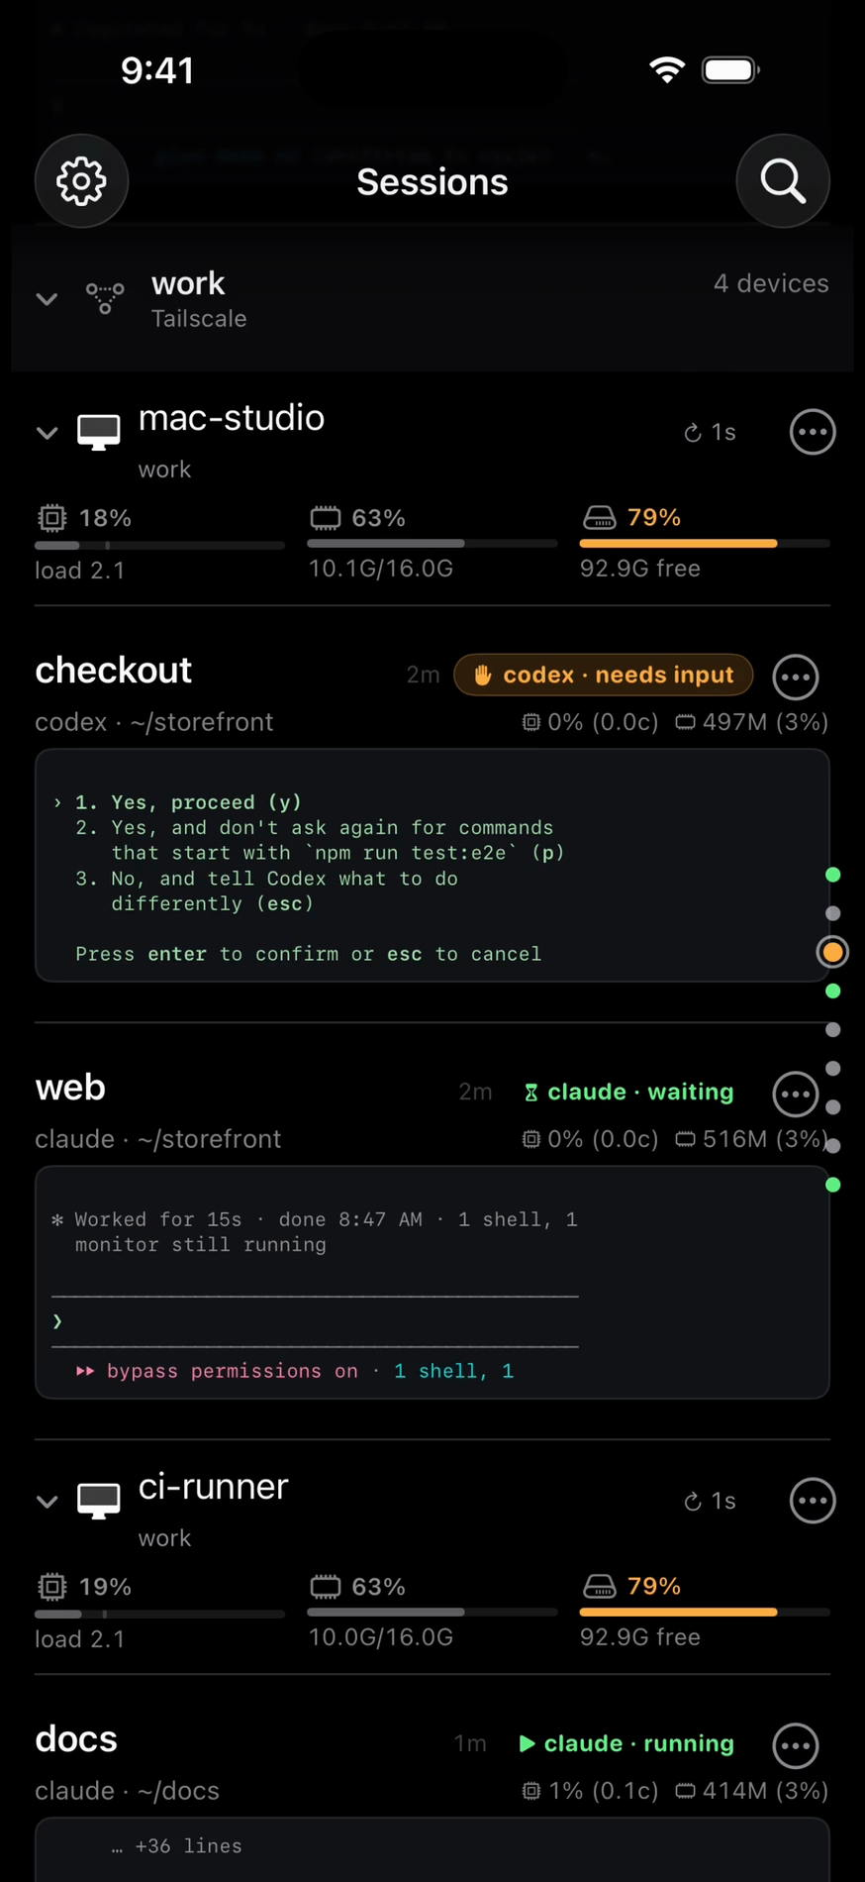Click the checkout session memory icon
The width and height of the screenshot is (865, 1882).
coord(685,722)
